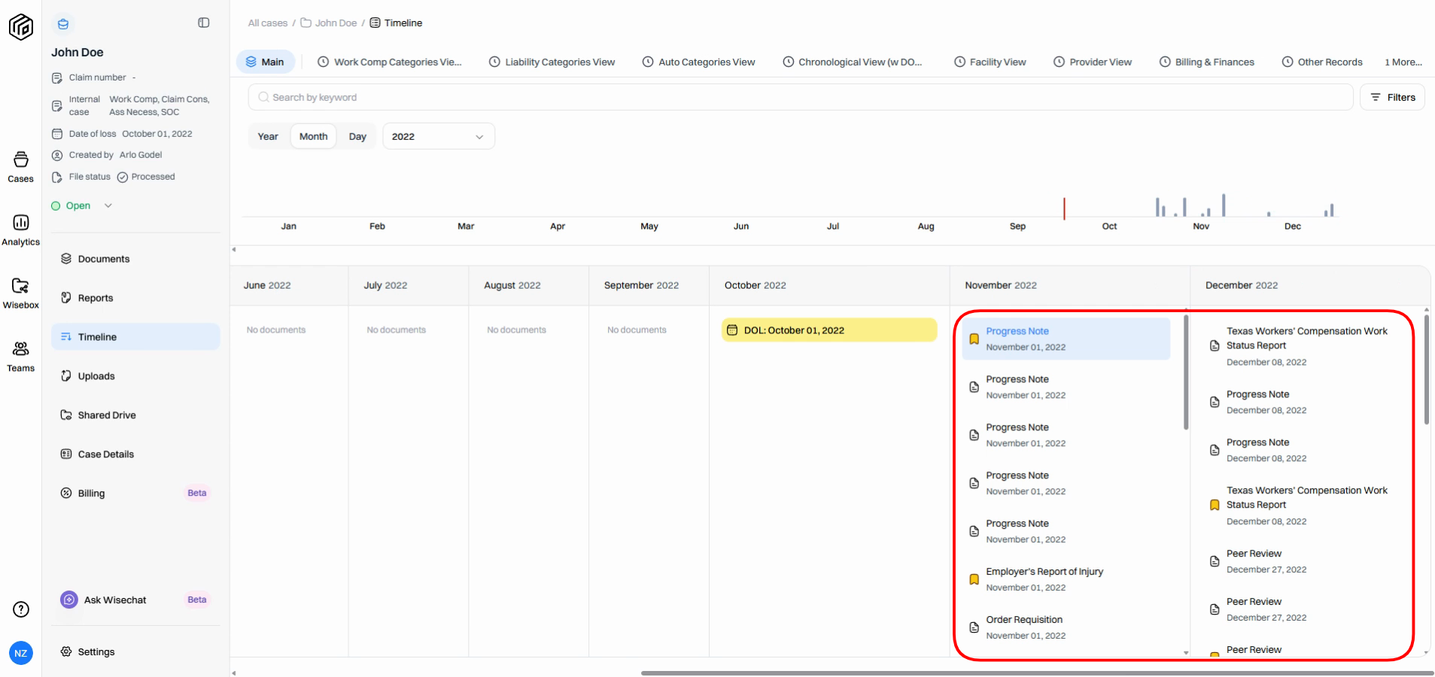
Task: Switch to Other Records tab
Action: (1322, 62)
